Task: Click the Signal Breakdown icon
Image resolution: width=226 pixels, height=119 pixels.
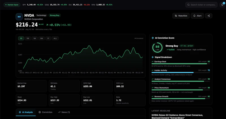Action: (x=153, y=57)
